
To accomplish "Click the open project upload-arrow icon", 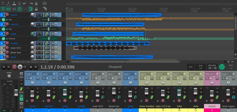I will (x=8, y=3).
